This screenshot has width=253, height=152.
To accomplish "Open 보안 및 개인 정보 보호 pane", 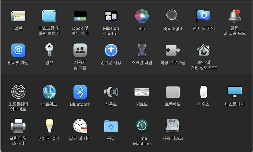I will point(204,50).
